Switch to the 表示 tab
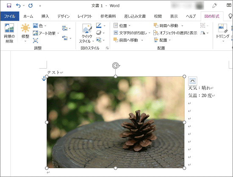233x177 pixels. 174,16
